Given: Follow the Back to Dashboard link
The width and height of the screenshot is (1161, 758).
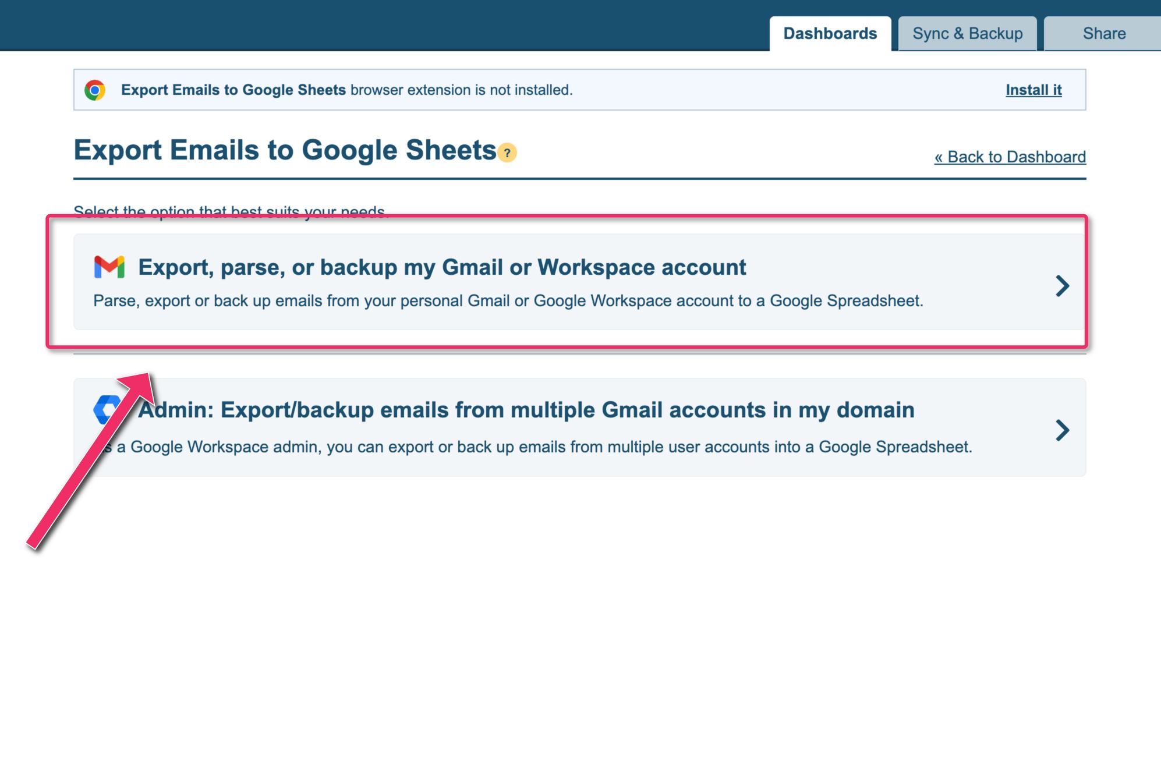Looking at the screenshot, I should click(x=1010, y=157).
